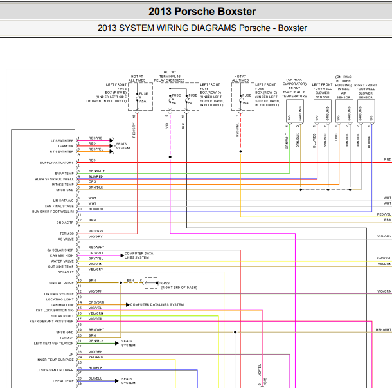The height and width of the screenshot is (388, 392).
Task: Click the 'GRN/BLK' wire label at pin 21
Action: (96, 341)
